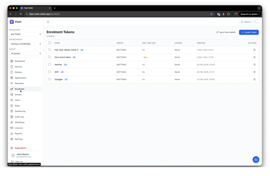
Task: Click the Superadmin shield icon
Action: (x=12, y=148)
